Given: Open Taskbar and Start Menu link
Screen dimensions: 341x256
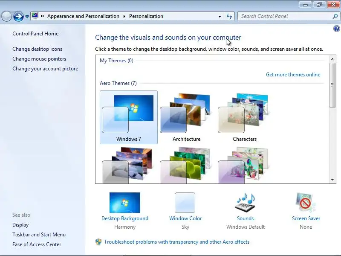Looking at the screenshot, I should [39, 235].
